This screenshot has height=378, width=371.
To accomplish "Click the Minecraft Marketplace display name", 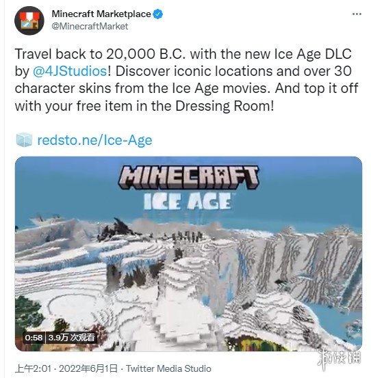I will point(101,14).
